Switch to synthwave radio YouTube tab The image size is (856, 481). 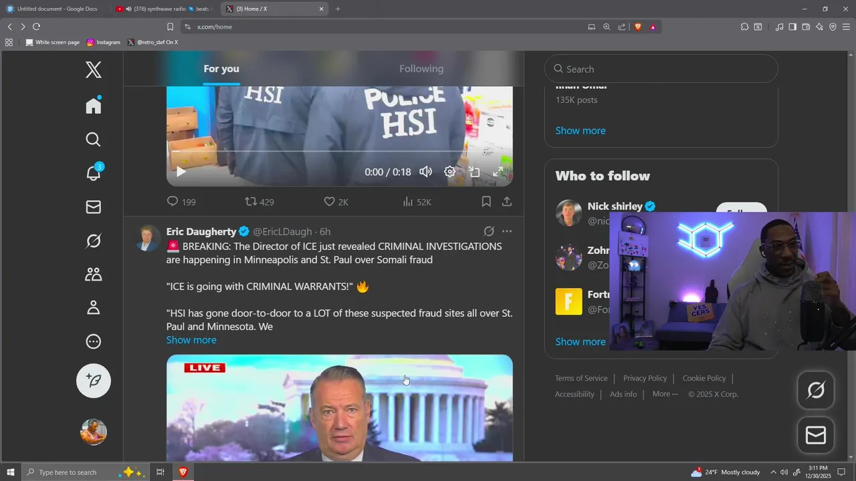163,9
